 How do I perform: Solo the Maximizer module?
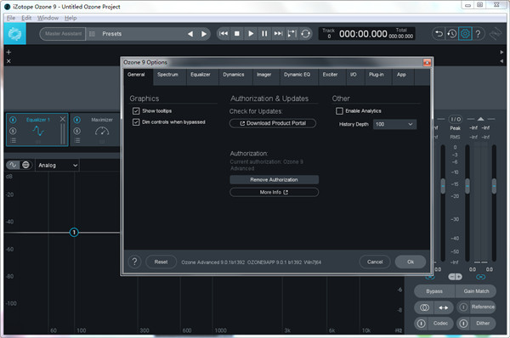click(x=77, y=131)
